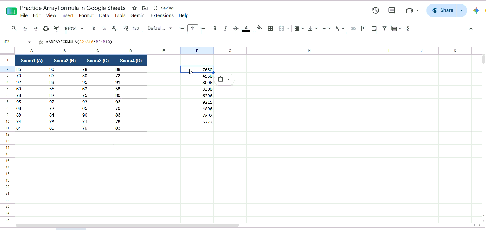The height and width of the screenshot is (230, 486).
Task: Open the Default font dropdown
Action: pos(160,28)
